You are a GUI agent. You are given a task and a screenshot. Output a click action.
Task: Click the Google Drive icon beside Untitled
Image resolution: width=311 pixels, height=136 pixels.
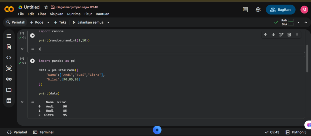(x=20, y=7)
